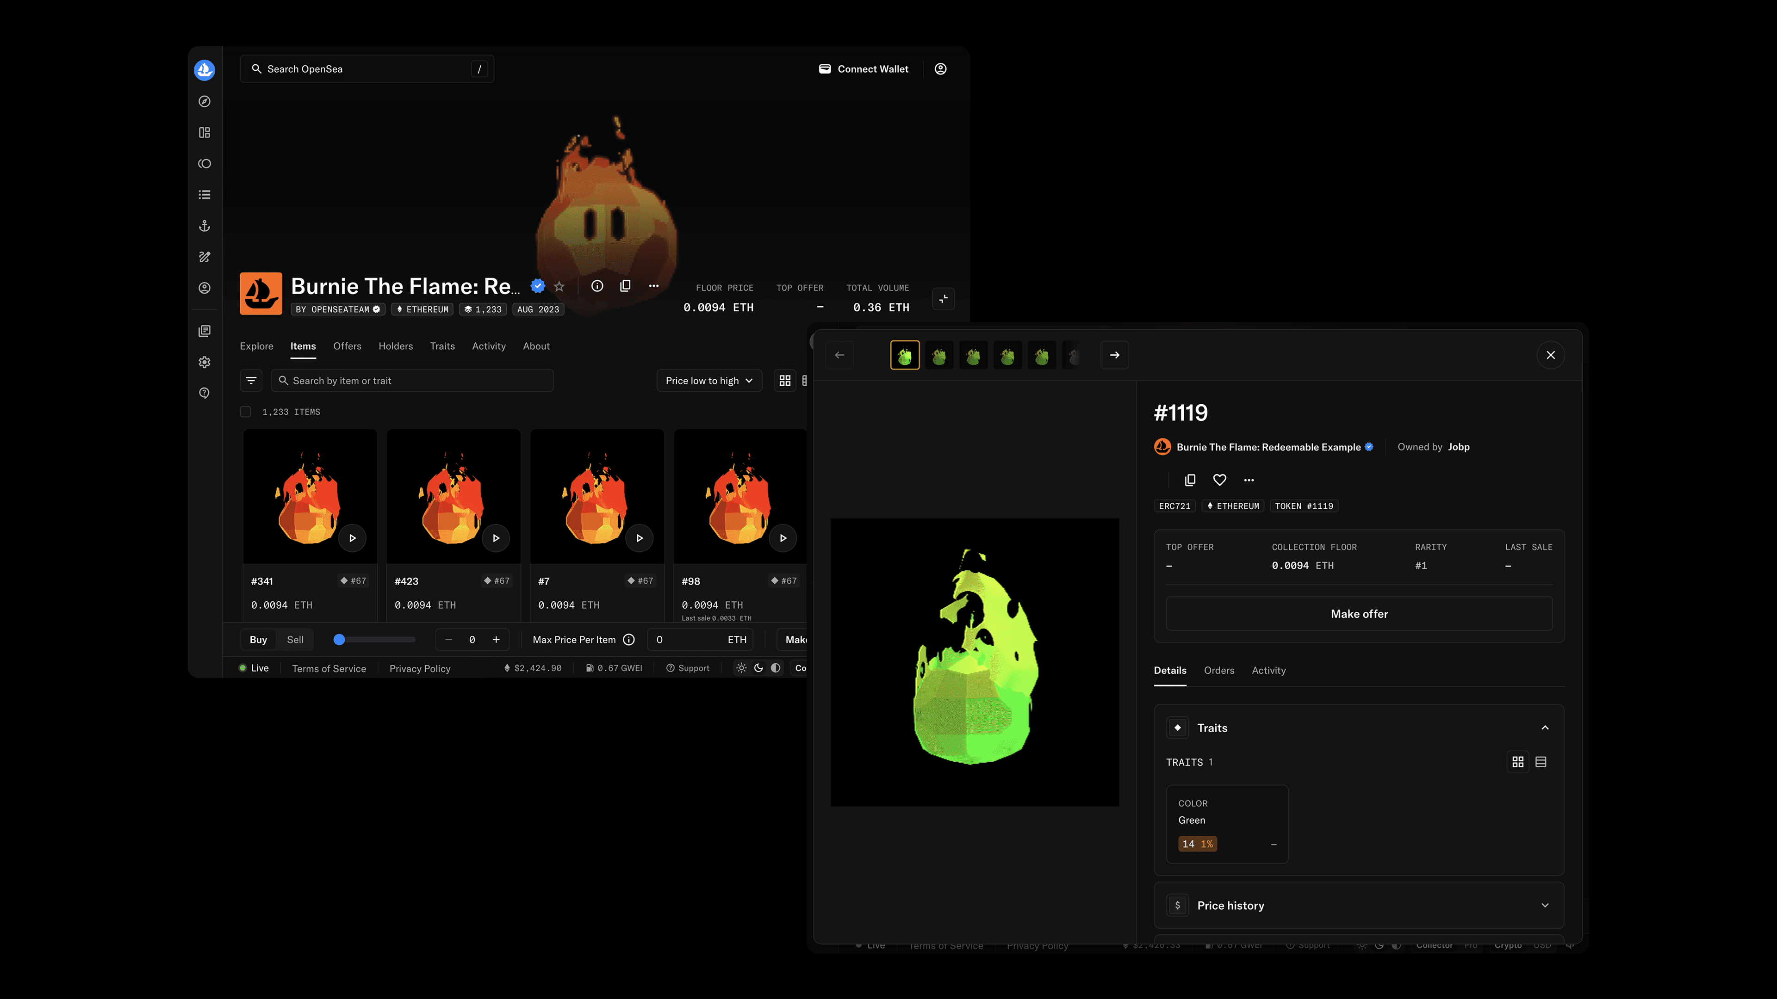
Task: Show traits in grid layout
Action: (x=1518, y=762)
